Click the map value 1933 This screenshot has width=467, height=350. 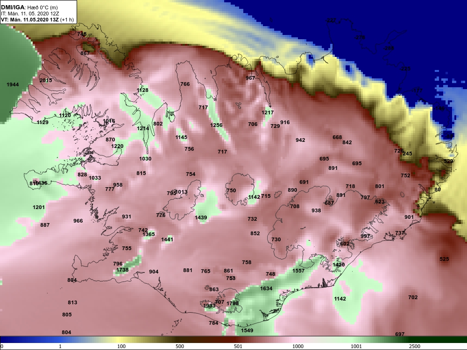click(209, 306)
